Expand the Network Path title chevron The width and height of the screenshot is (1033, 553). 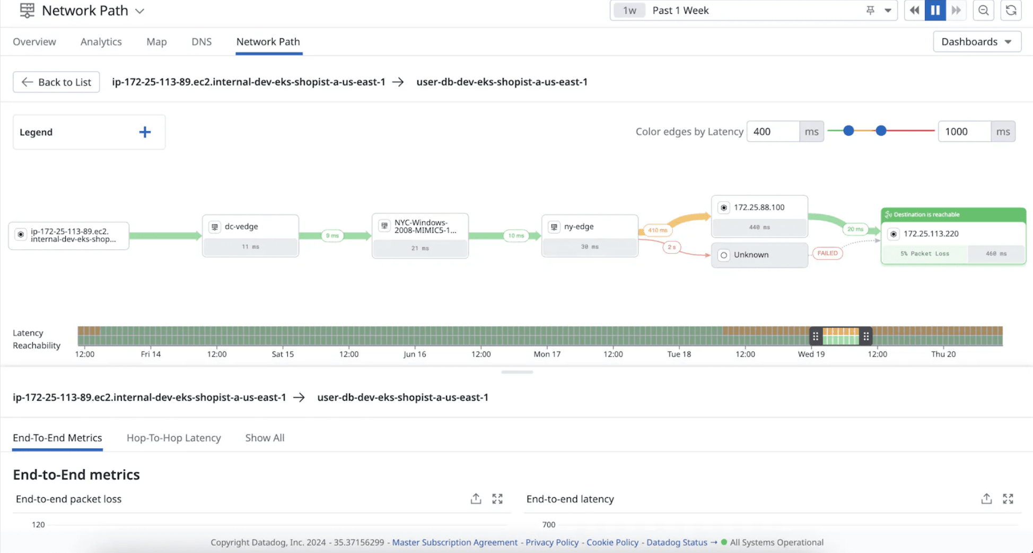tap(140, 11)
